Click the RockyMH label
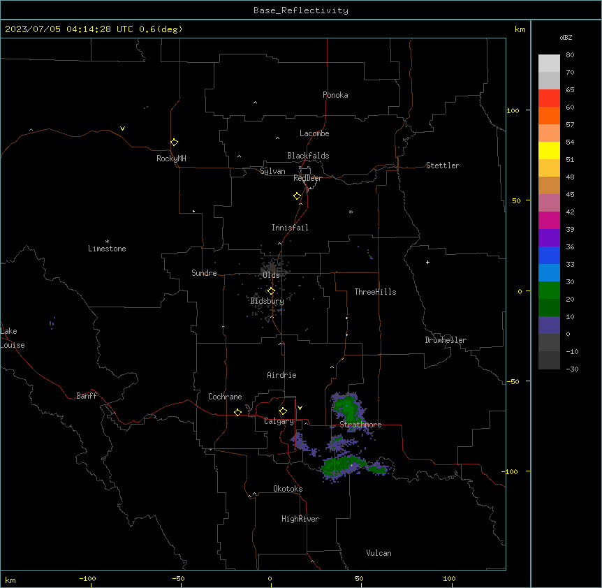 tap(171, 159)
